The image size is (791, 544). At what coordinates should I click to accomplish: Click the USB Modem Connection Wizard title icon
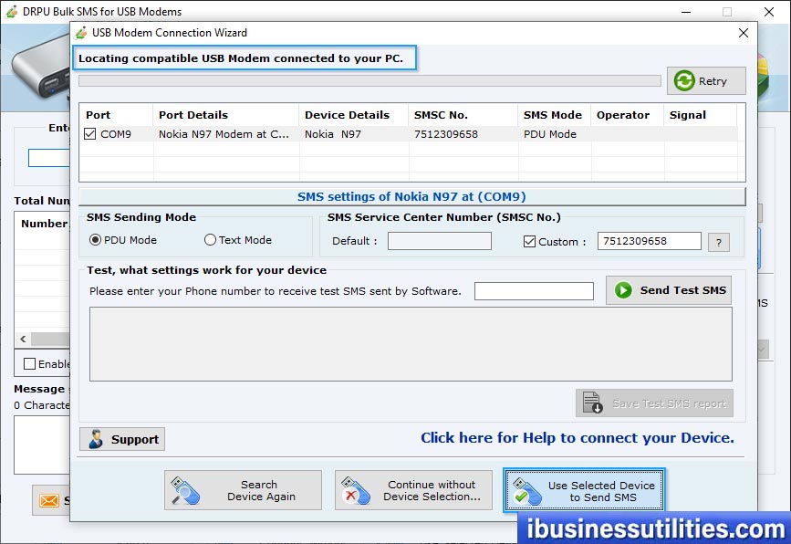[80, 33]
